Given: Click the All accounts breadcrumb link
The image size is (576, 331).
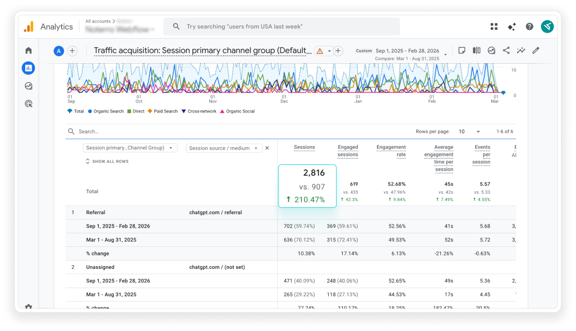Looking at the screenshot, I should [x=98, y=21].
